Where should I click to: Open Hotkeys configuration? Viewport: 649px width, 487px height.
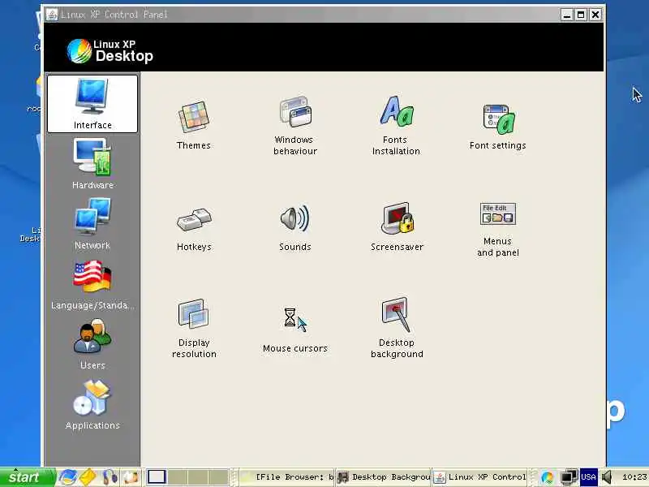tap(194, 229)
